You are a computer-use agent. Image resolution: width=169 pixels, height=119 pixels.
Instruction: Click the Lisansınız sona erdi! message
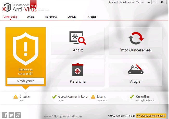25,71
